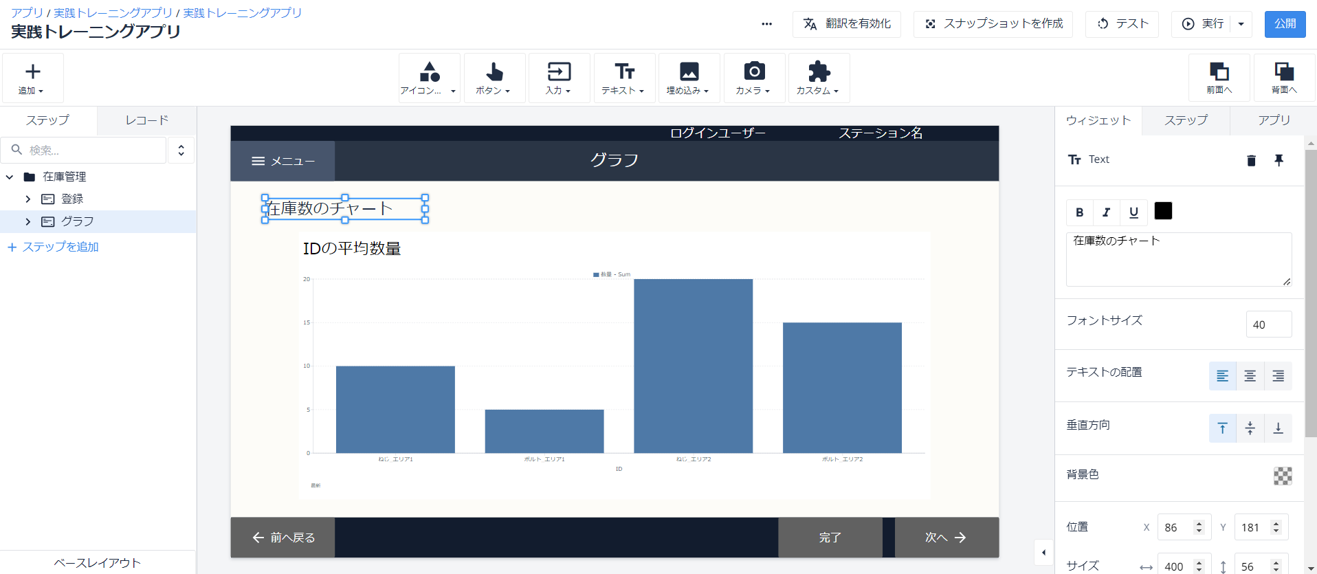Viewport: 1317px width, 574px height.
Task: Send widget backward with 背面へ
Action: click(1284, 78)
